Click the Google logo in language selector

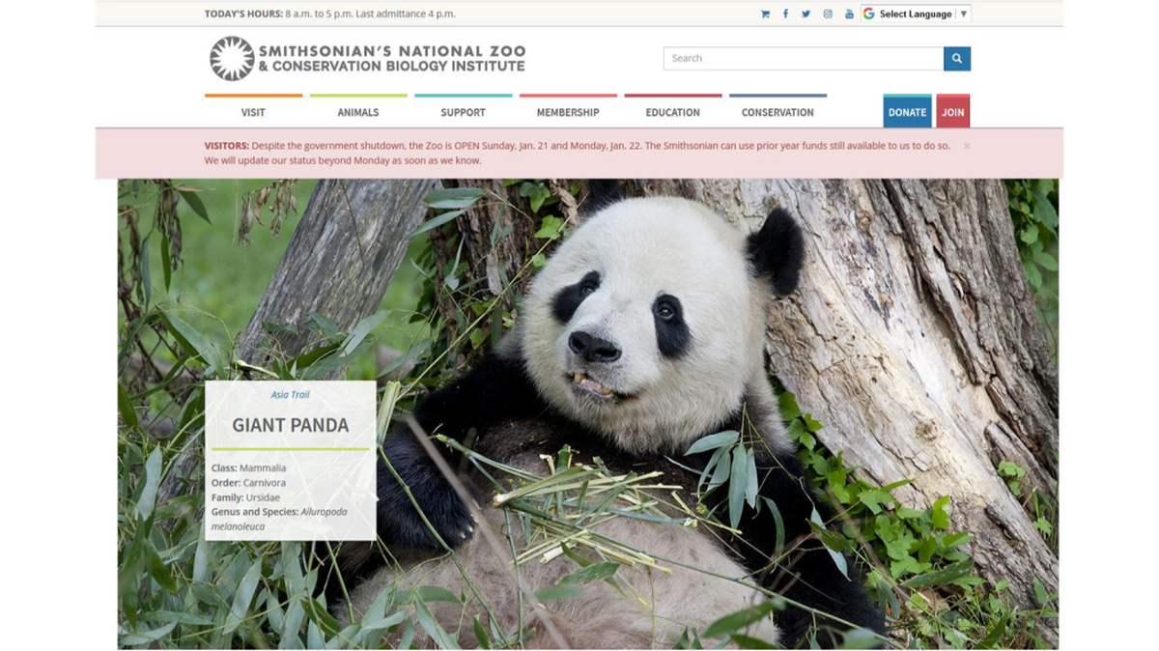[x=869, y=14]
